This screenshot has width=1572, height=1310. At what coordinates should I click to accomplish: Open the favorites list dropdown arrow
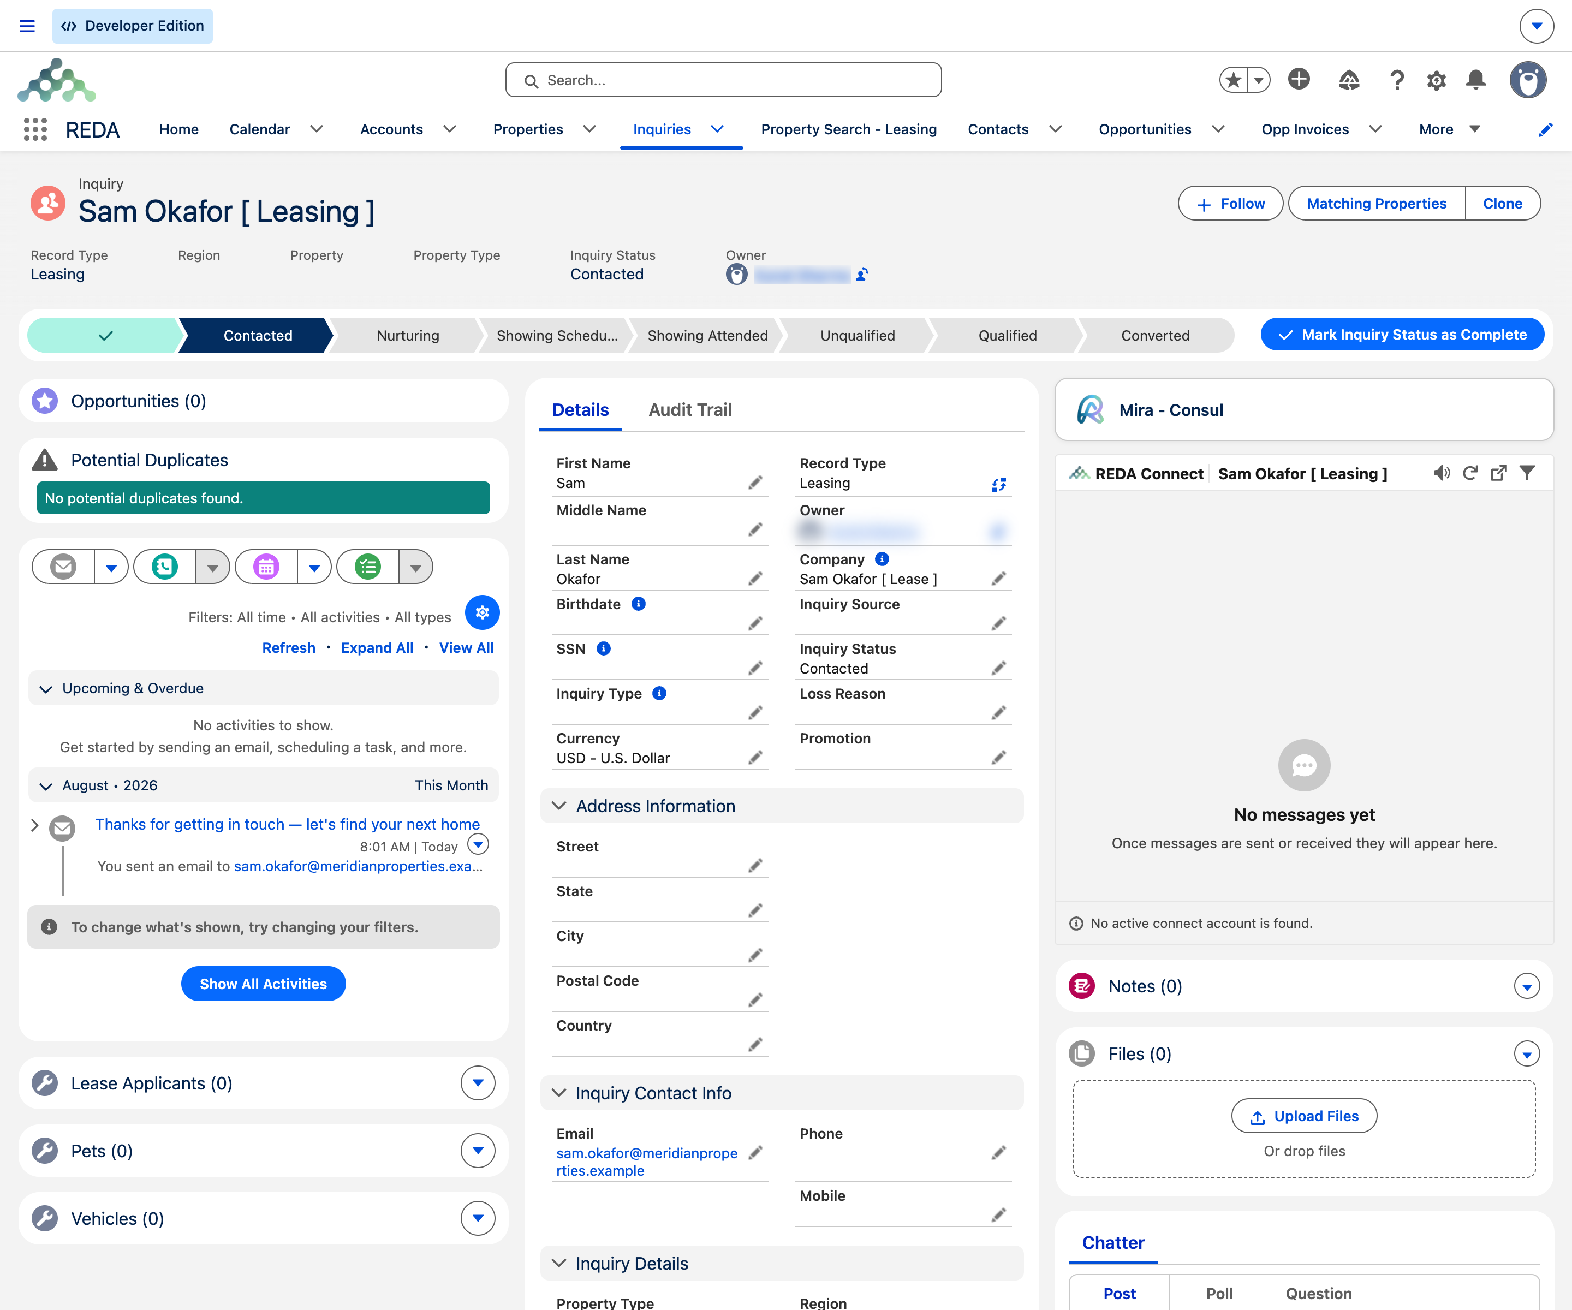[1259, 79]
